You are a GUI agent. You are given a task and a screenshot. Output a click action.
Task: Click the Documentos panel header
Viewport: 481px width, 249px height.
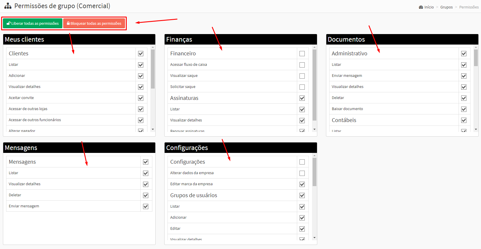(402, 39)
